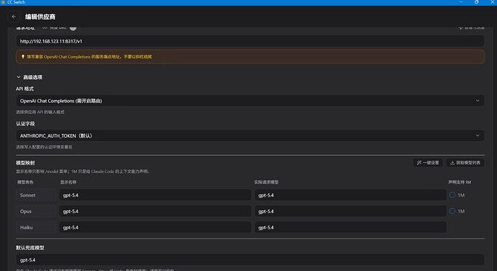Click the Sonnet actual request model field
The width and height of the screenshot is (497, 271).
350,195
